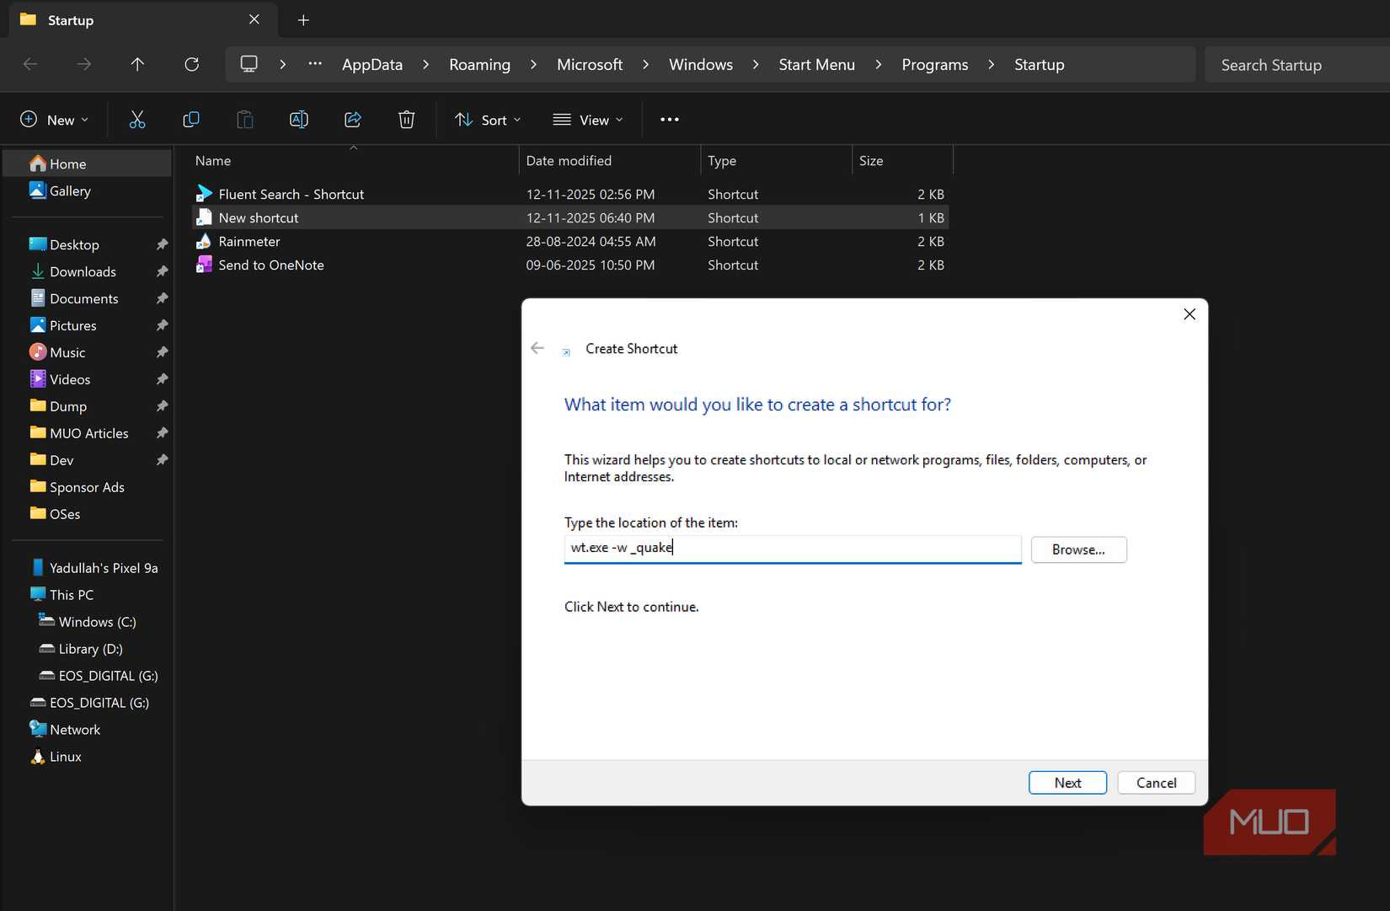Click Next to continue shortcut creation
Image resolution: width=1390 pixels, height=911 pixels.
(1067, 782)
